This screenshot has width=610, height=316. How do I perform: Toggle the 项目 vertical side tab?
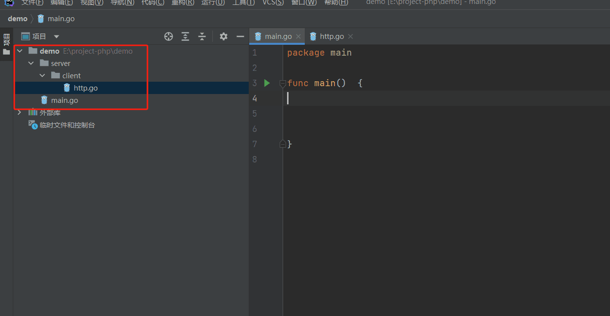click(x=6, y=44)
